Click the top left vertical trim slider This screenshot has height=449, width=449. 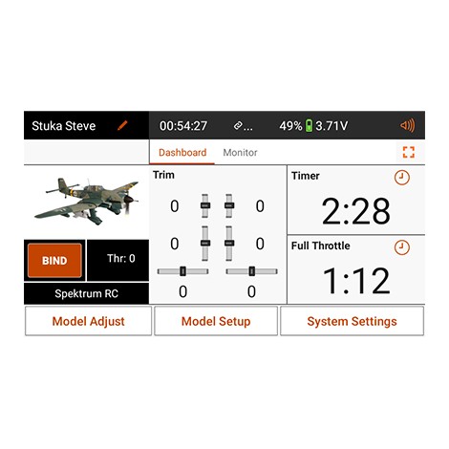pos(205,205)
